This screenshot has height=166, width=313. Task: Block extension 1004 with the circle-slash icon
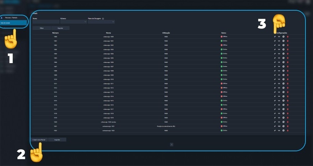click(x=283, y=54)
